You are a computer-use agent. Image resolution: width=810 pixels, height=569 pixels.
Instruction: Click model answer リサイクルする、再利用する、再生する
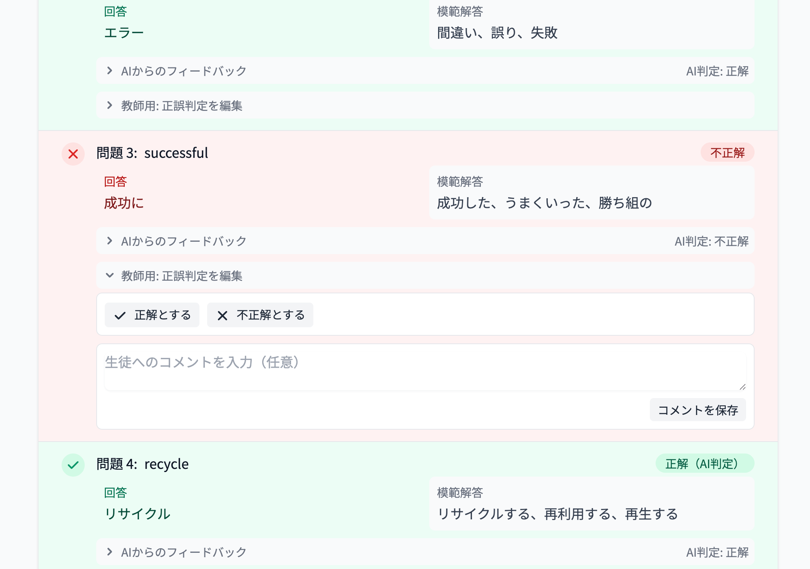click(557, 514)
